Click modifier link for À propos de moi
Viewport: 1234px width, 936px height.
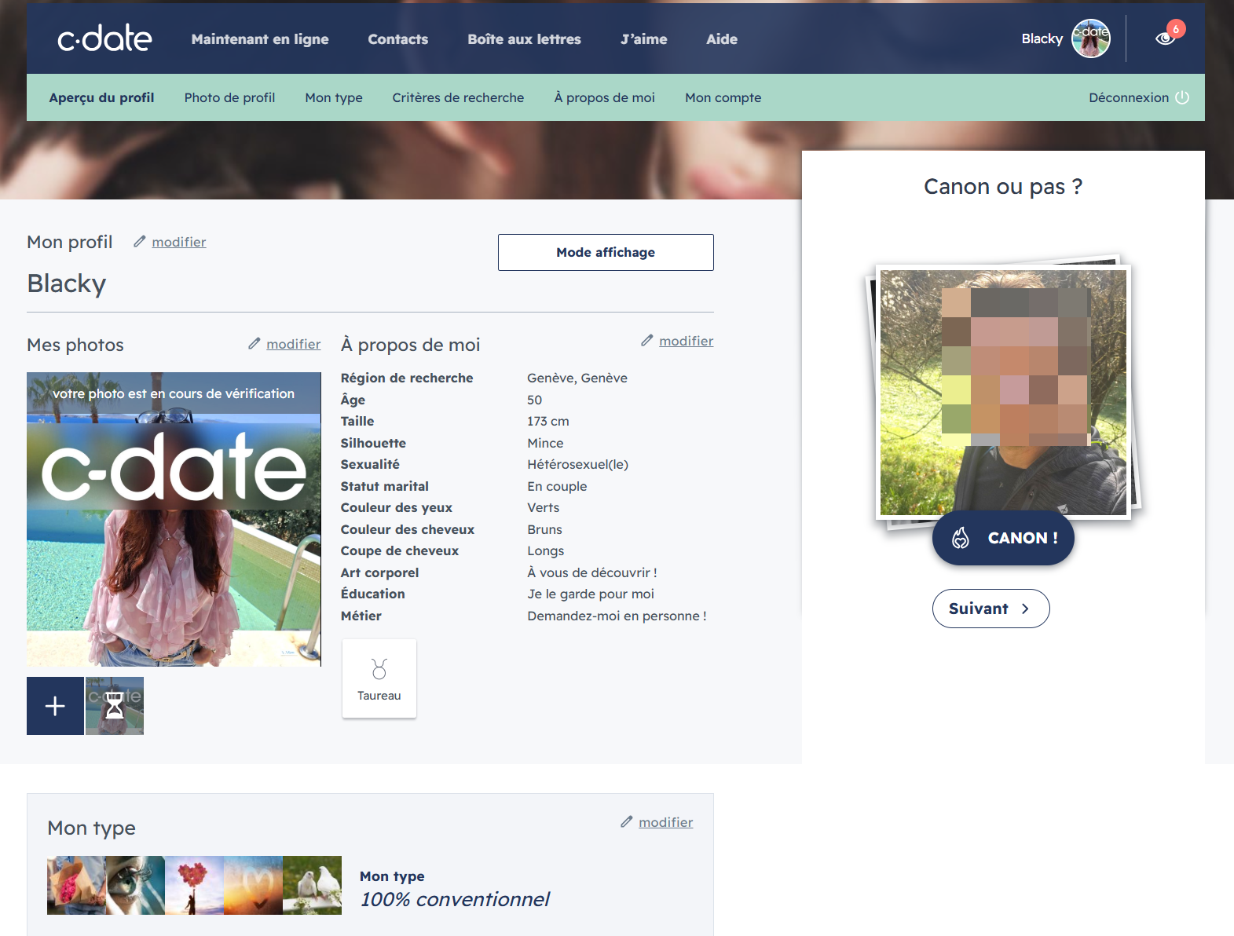687,341
